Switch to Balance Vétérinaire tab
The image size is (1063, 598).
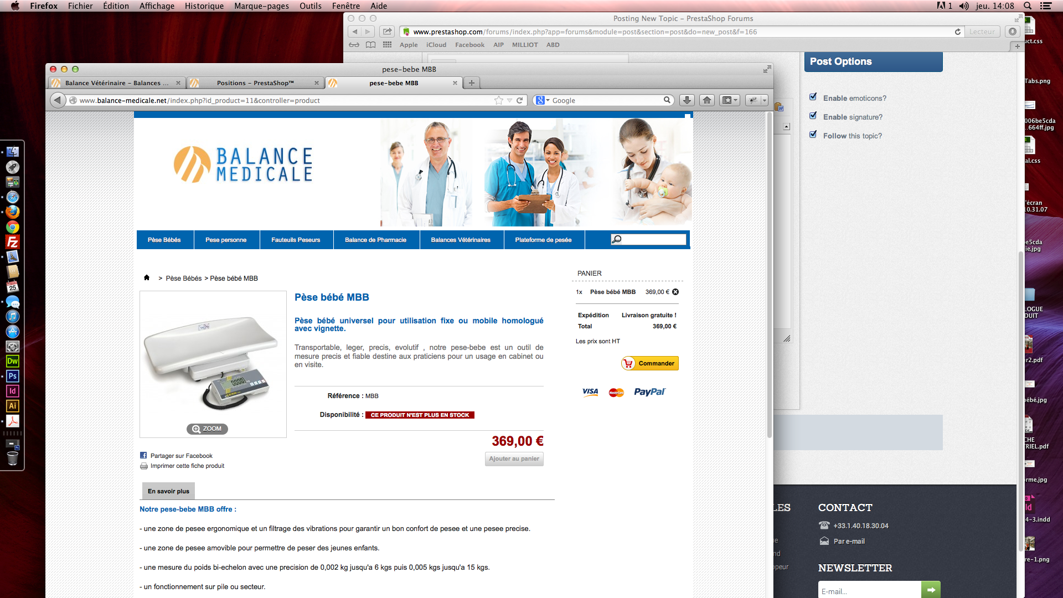coord(116,83)
